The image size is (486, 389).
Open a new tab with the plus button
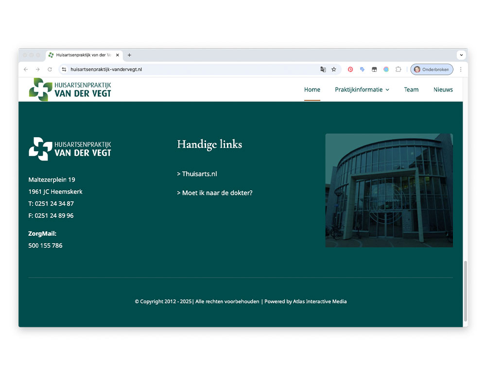pyautogui.click(x=129, y=55)
